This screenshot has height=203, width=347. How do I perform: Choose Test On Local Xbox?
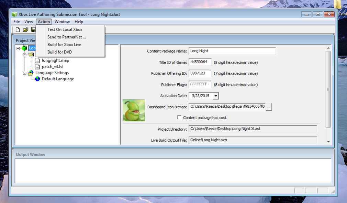click(70, 29)
